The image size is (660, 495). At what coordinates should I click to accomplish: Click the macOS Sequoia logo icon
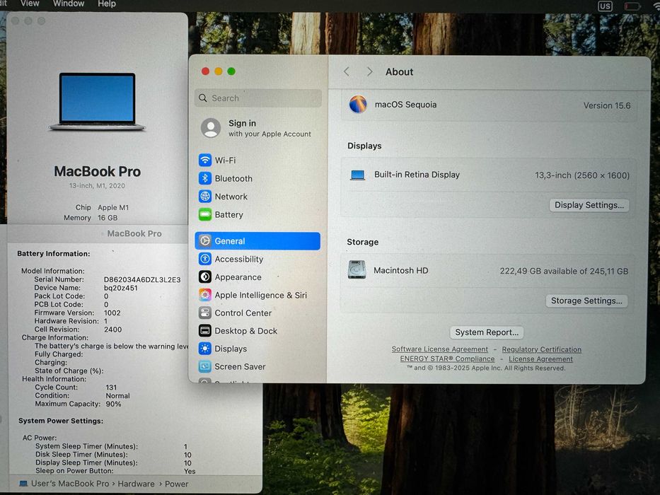tap(358, 105)
